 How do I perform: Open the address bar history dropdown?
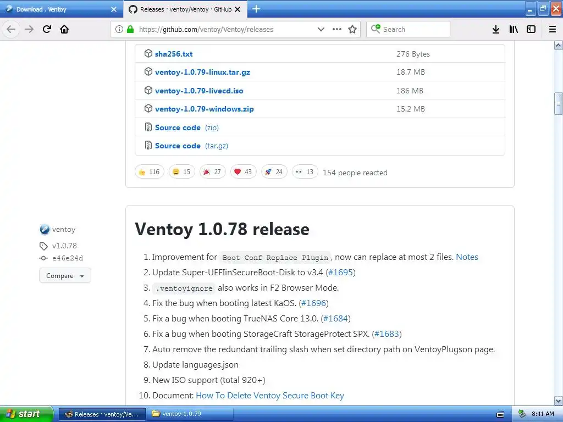coord(321,30)
